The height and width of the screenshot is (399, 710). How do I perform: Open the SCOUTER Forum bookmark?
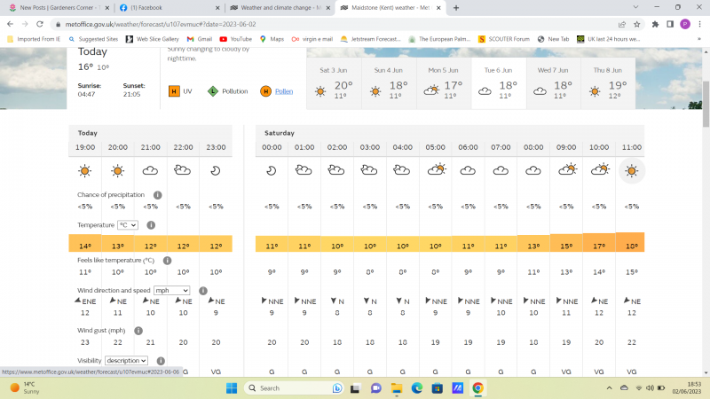[x=503, y=39]
